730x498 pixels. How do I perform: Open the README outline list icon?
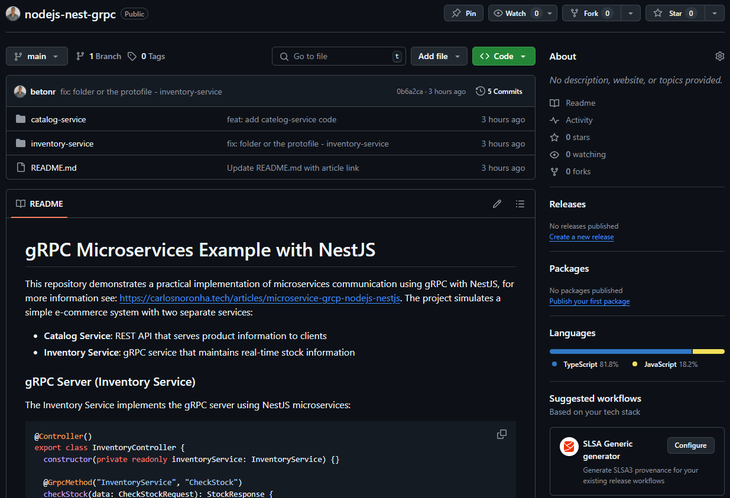pos(520,204)
